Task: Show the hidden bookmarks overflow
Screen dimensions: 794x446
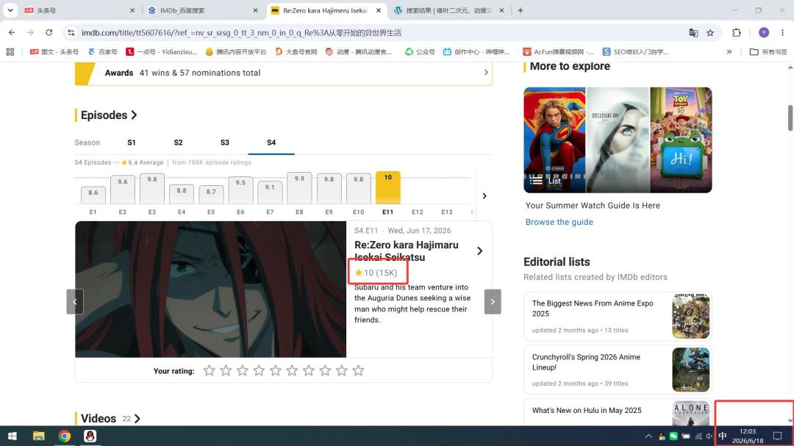Action: (x=729, y=51)
